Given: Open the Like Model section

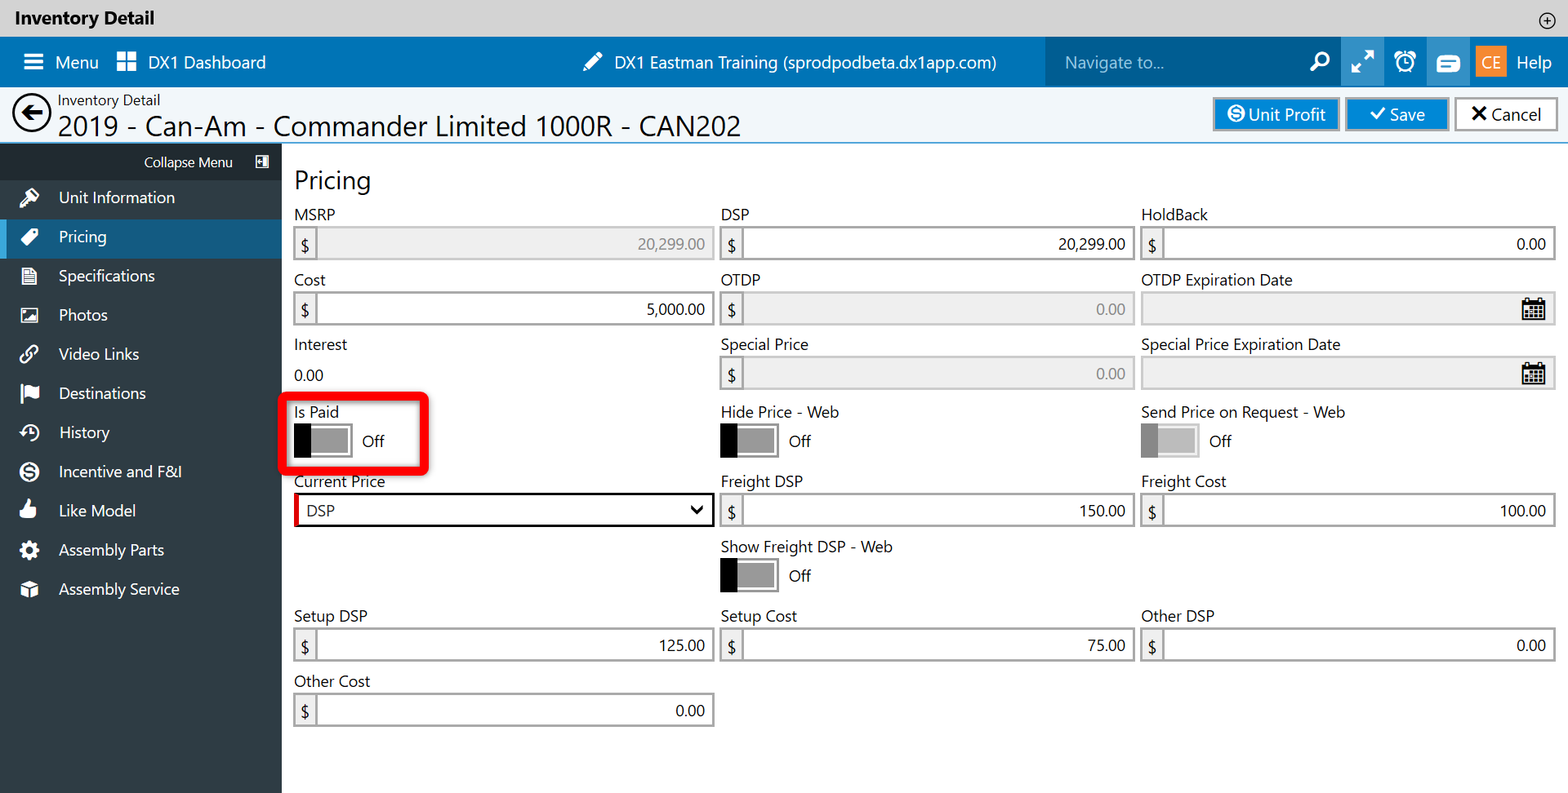Looking at the screenshot, I should [x=140, y=511].
